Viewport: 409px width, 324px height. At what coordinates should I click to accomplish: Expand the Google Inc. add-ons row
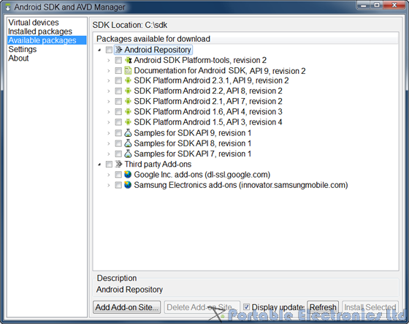pyautogui.click(x=109, y=175)
